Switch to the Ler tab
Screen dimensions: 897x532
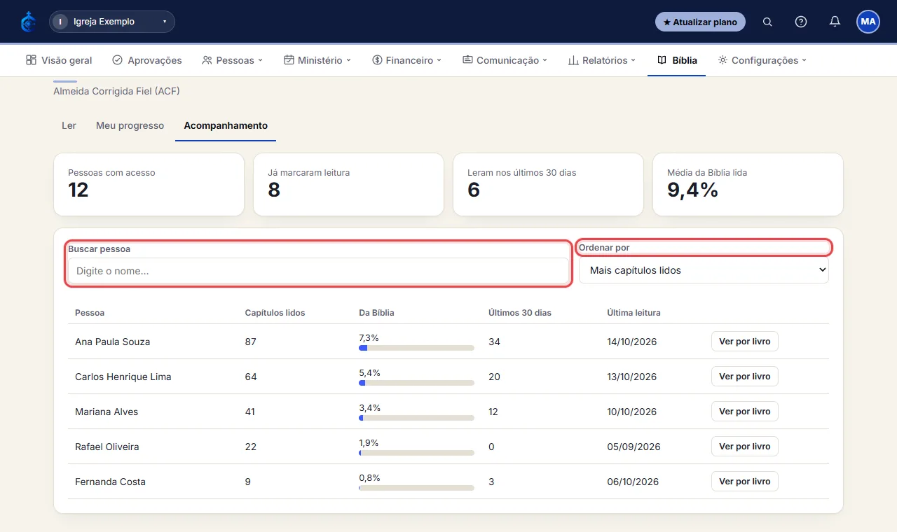click(69, 126)
